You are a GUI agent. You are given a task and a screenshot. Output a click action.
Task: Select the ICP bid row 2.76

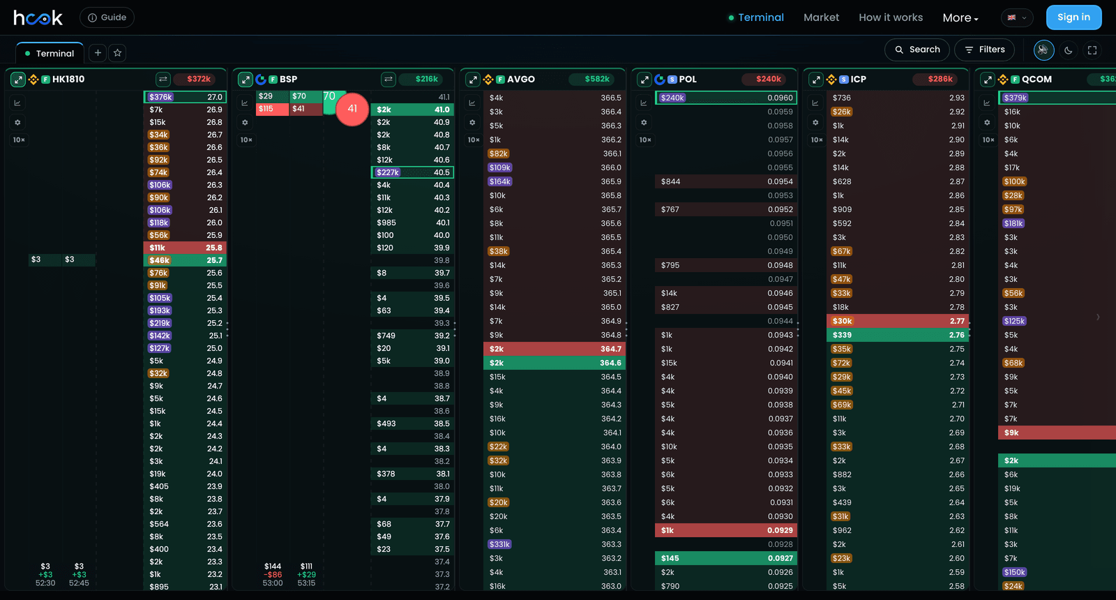[898, 335]
